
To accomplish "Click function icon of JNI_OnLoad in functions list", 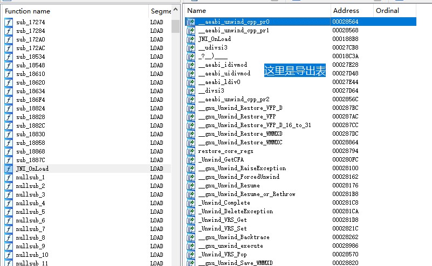I will [9, 169].
